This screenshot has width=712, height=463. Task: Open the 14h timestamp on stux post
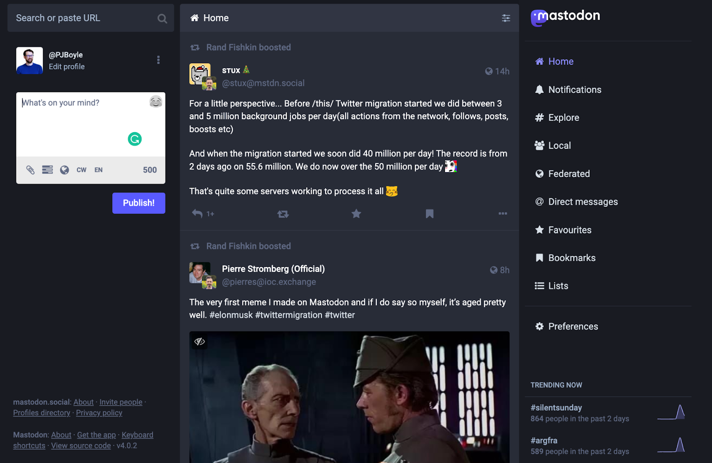502,71
